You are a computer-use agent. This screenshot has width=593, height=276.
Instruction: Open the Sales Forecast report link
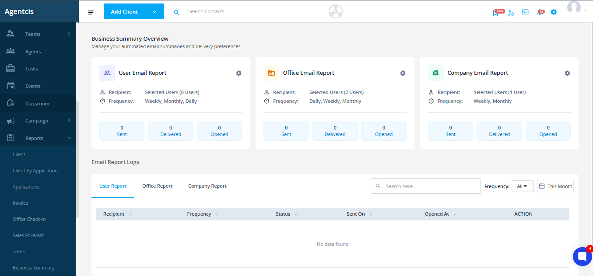click(28, 235)
